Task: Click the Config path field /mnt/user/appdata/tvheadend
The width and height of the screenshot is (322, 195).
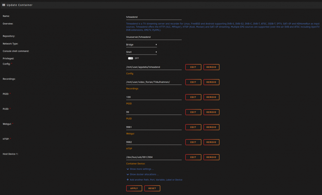Action: coord(154,67)
